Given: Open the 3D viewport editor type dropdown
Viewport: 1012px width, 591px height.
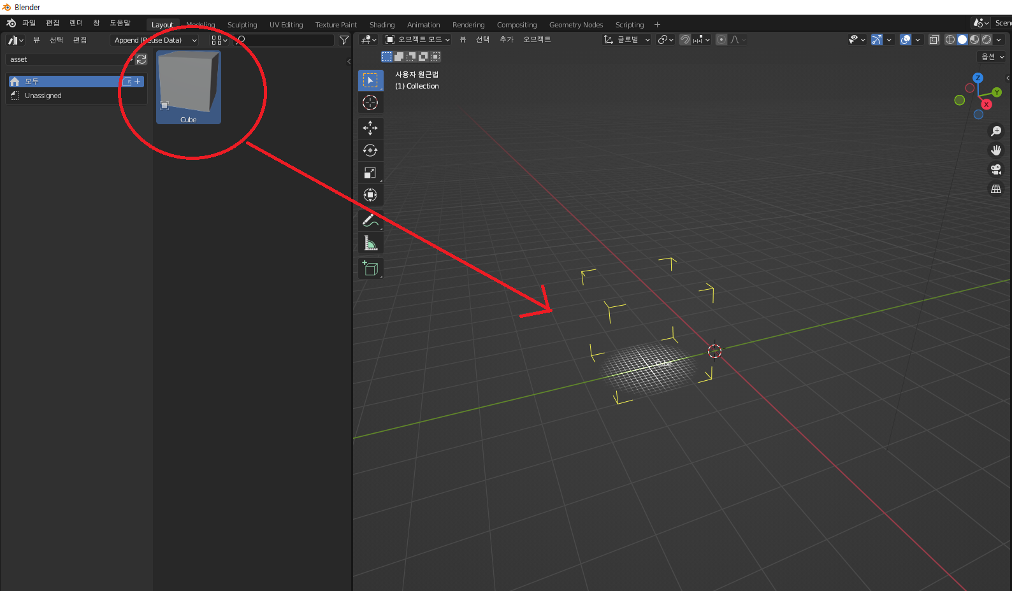Looking at the screenshot, I should [x=369, y=39].
